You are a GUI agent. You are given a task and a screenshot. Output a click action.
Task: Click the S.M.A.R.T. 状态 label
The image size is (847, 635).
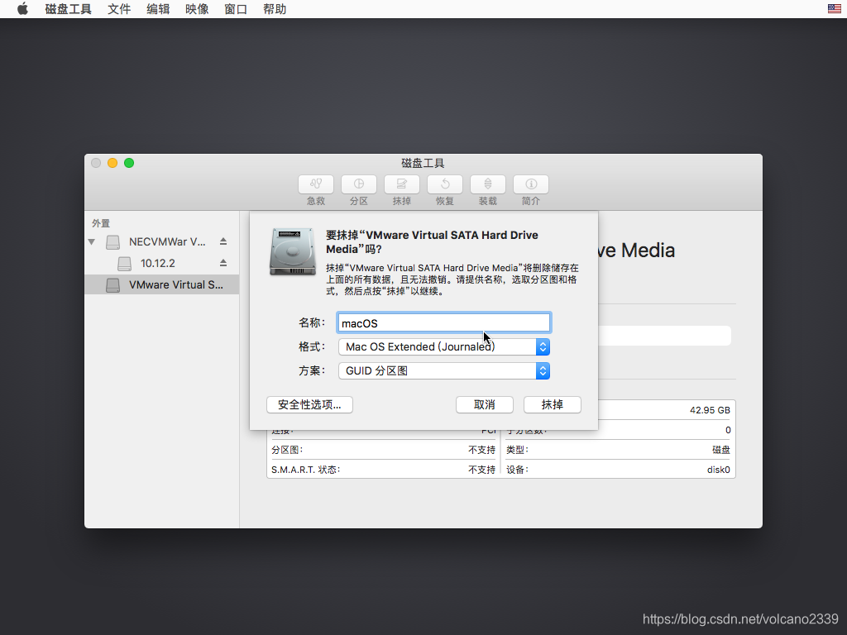tap(306, 470)
